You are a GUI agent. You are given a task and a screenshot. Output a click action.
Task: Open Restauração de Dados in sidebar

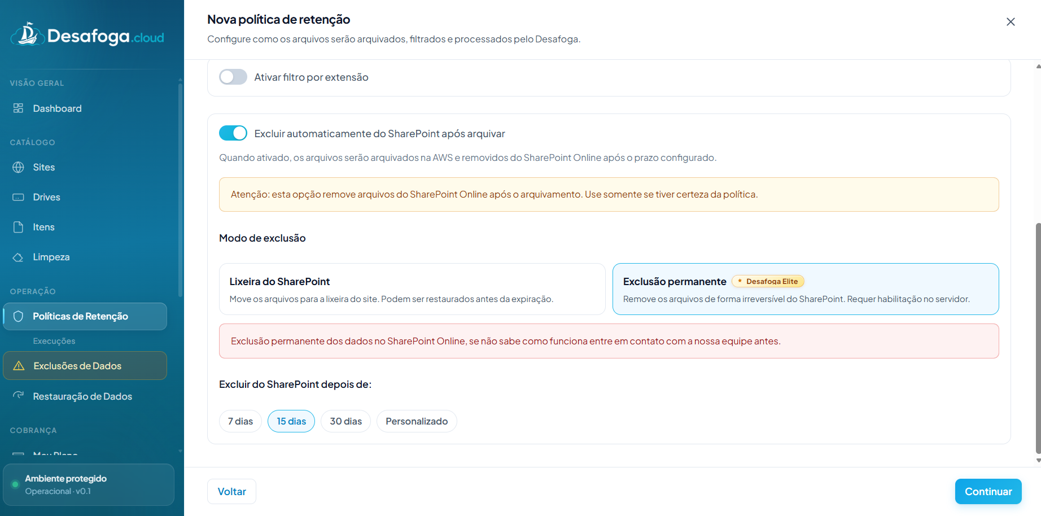click(85, 396)
